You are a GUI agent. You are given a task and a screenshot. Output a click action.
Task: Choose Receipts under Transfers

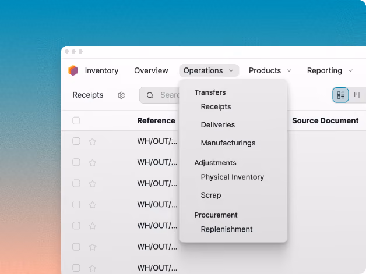point(216,106)
